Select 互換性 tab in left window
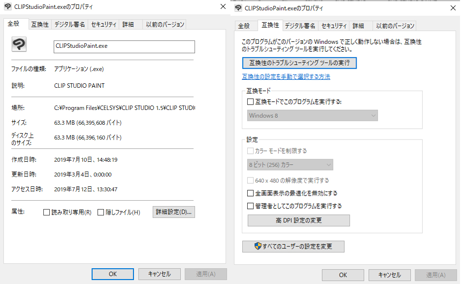Viewport: 461px width, 284px height. (x=40, y=25)
